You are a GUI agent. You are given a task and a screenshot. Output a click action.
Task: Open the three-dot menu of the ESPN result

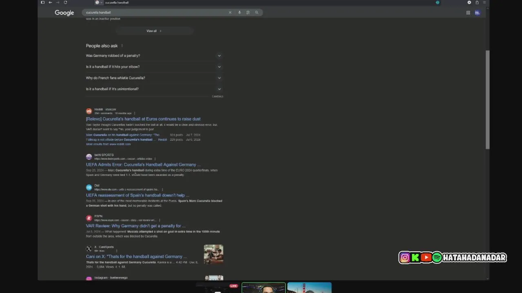tap(159, 220)
